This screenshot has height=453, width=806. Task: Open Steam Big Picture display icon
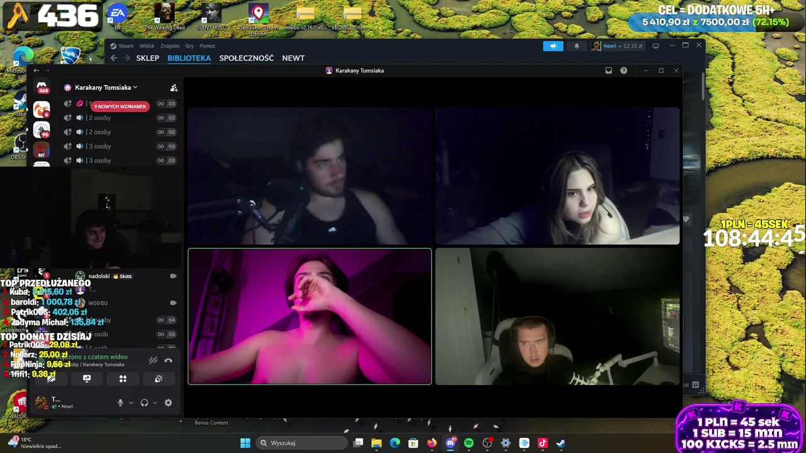click(656, 46)
